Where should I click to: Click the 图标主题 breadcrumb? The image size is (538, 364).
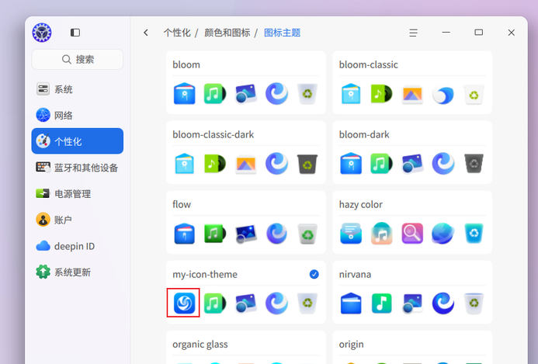(x=282, y=33)
